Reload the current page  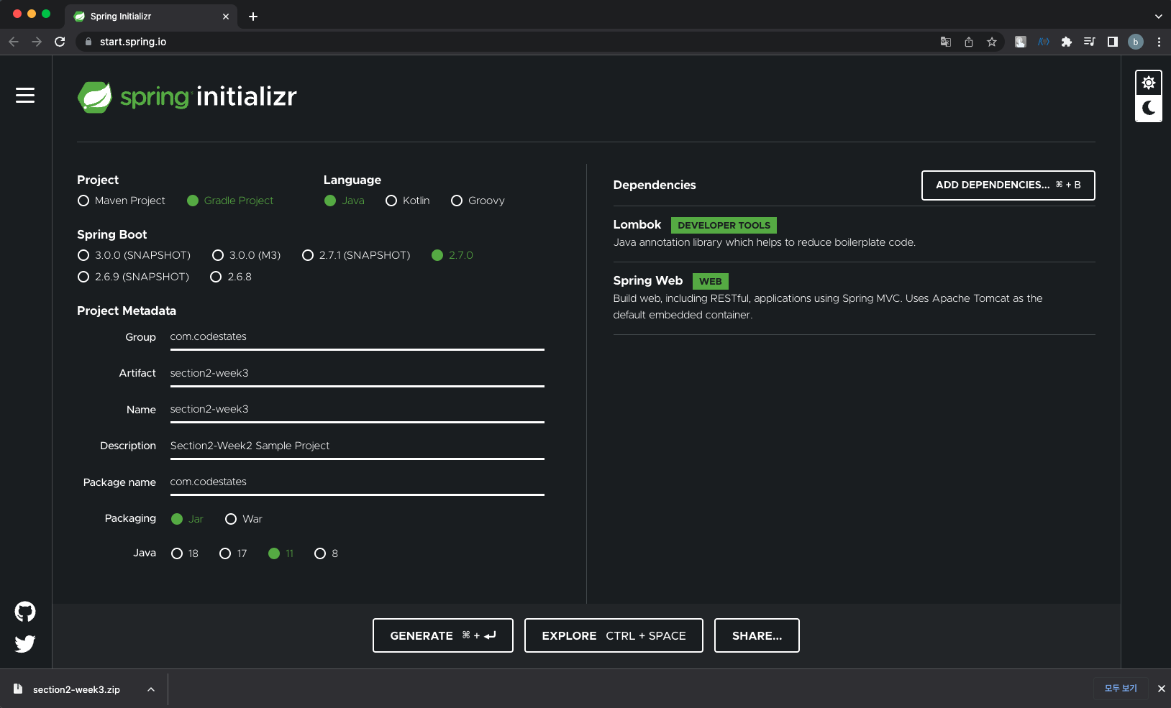60,42
